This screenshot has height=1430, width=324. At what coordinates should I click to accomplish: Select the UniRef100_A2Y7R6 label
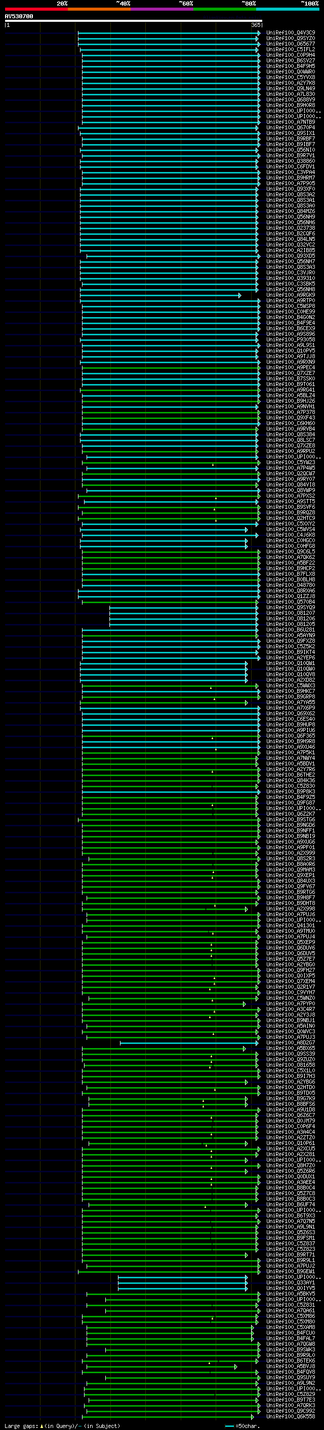pyautogui.click(x=290, y=770)
